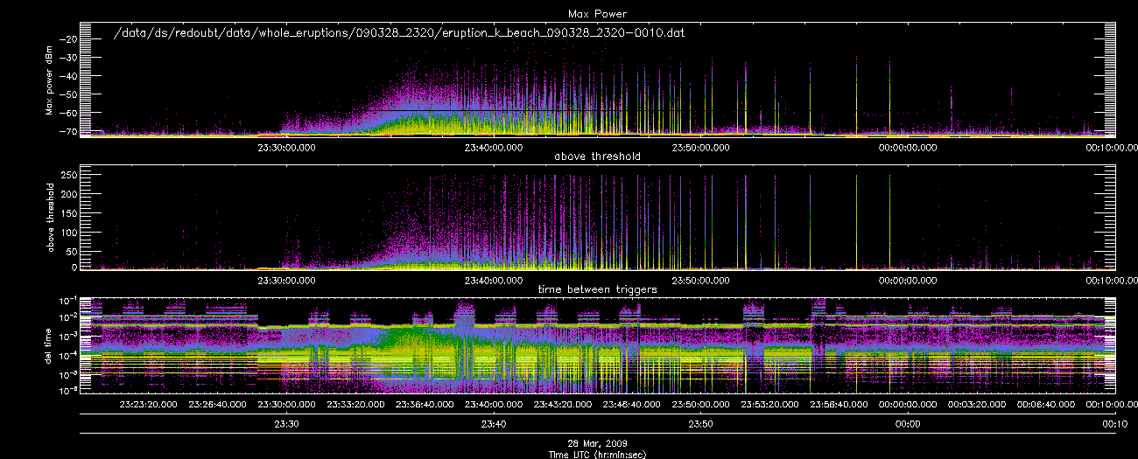Click '23:40:00.000' under the above threshold plot
The width and height of the screenshot is (1138, 459).
494,280
